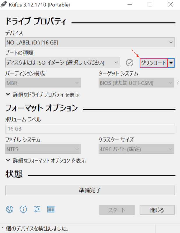Minimize the Rufus window
180x233 pixels.
click(x=130, y=4)
